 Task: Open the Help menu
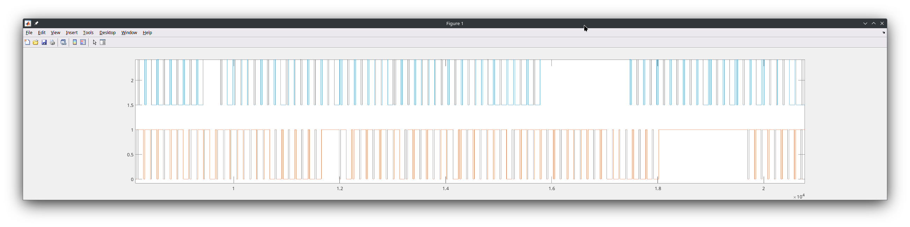pyautogui.click(x=147, y=32)
